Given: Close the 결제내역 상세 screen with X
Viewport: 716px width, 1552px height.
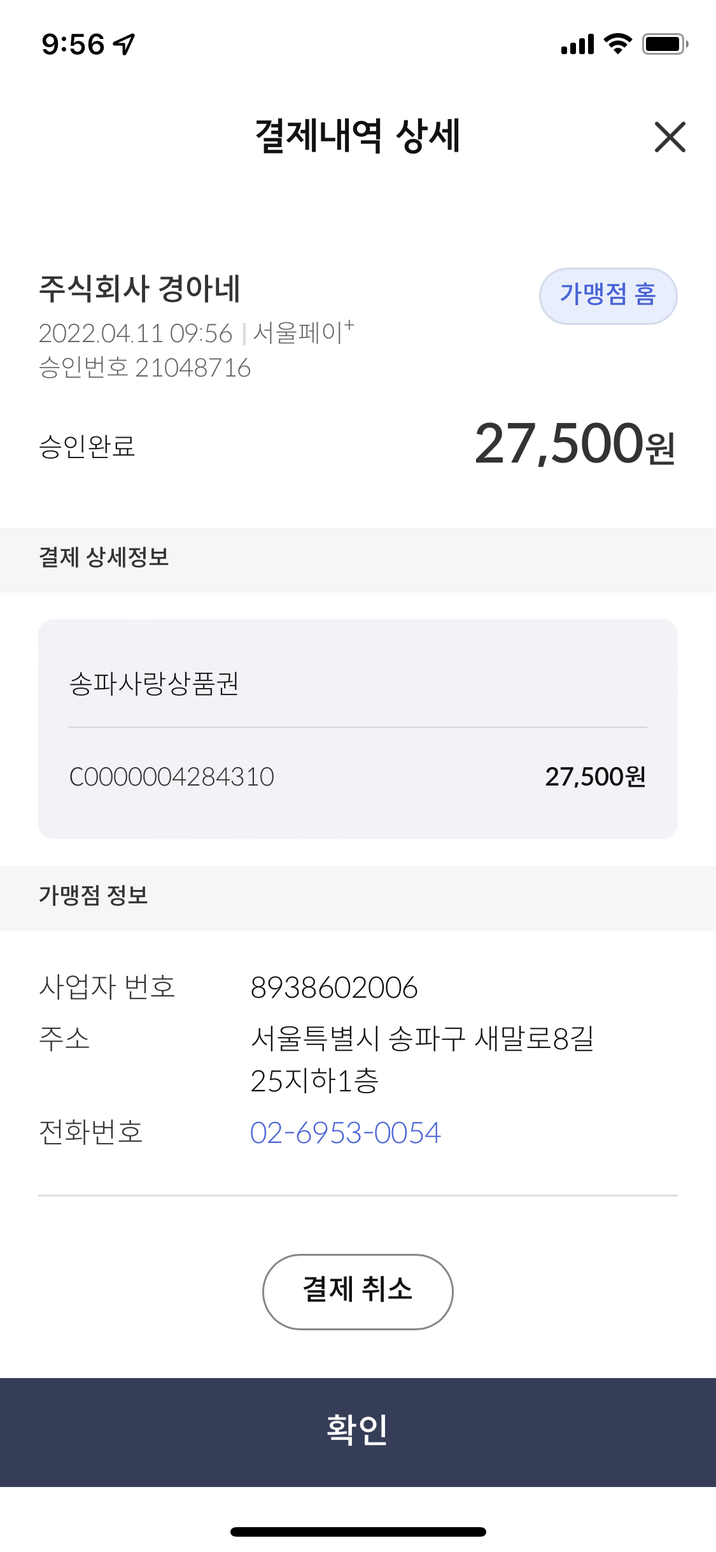Looking at the screenshot, I should pos(670,137).
